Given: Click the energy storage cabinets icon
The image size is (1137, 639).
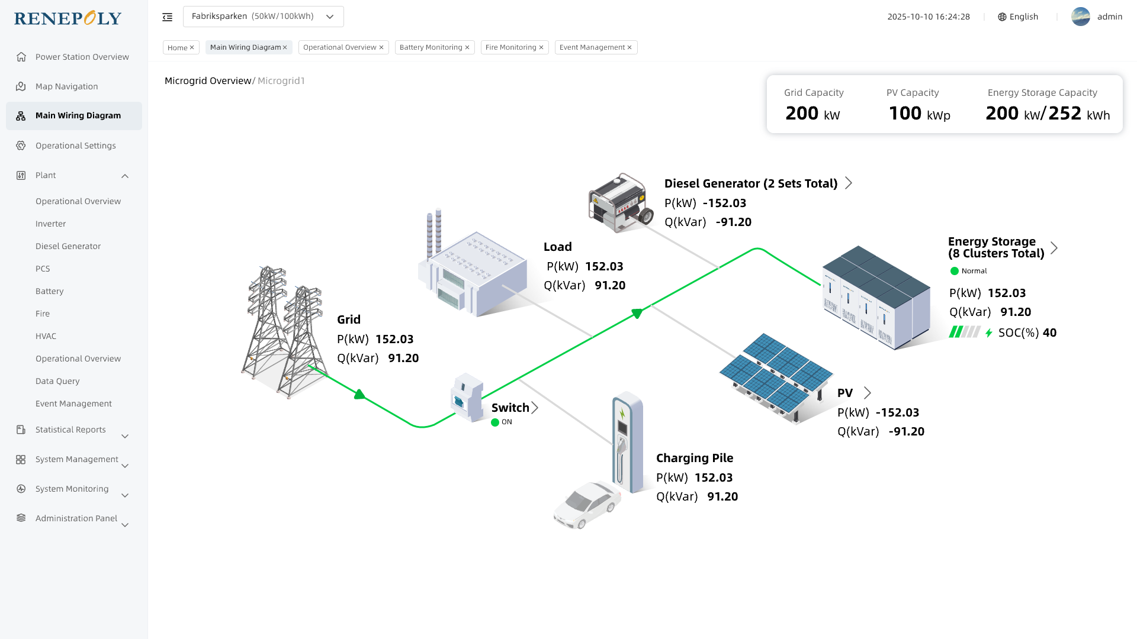Looking at the screenshot, I should pos(875,298).
